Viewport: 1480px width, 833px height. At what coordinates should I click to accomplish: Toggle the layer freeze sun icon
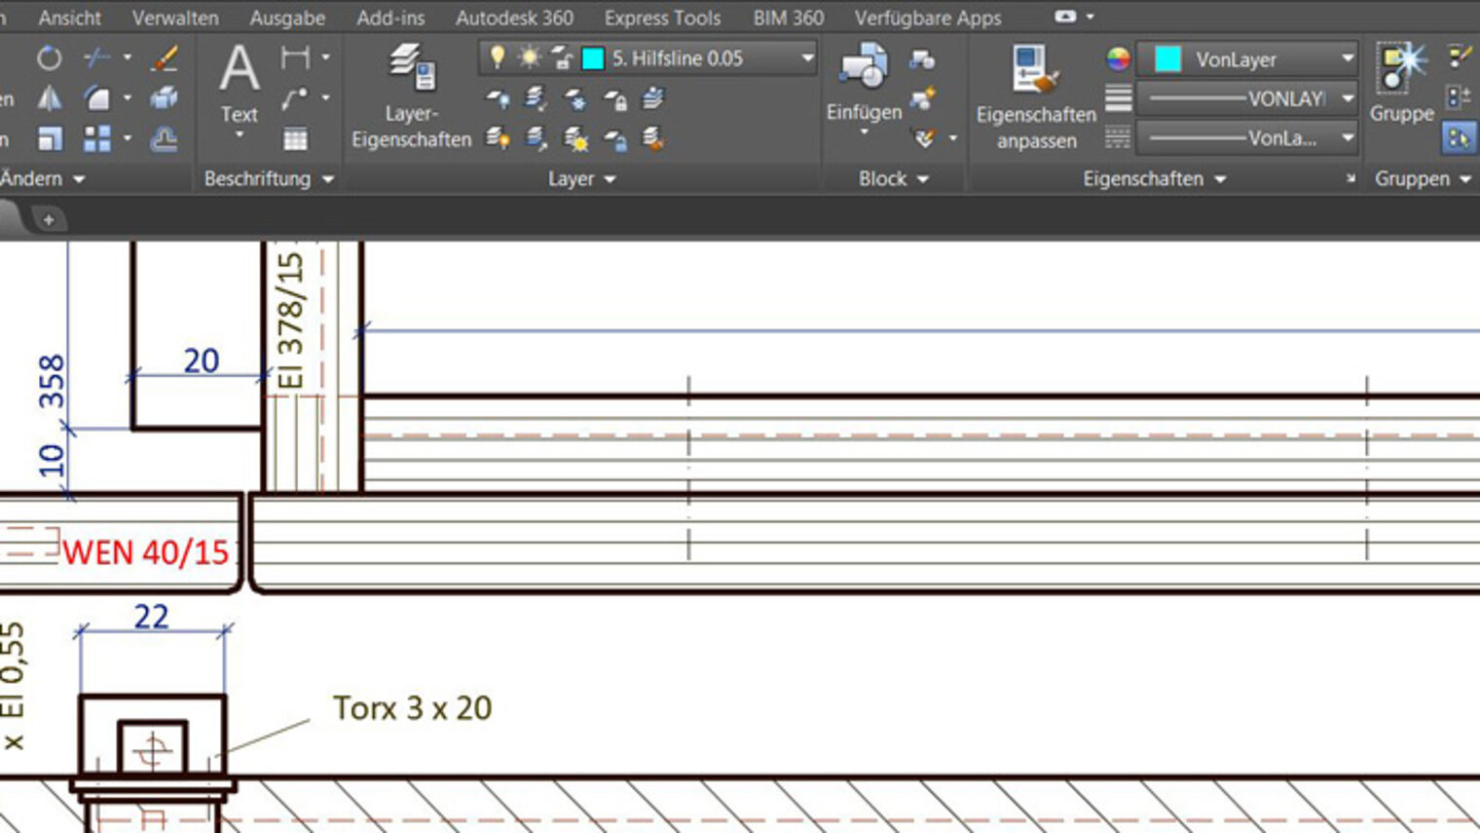click(529, 57)
